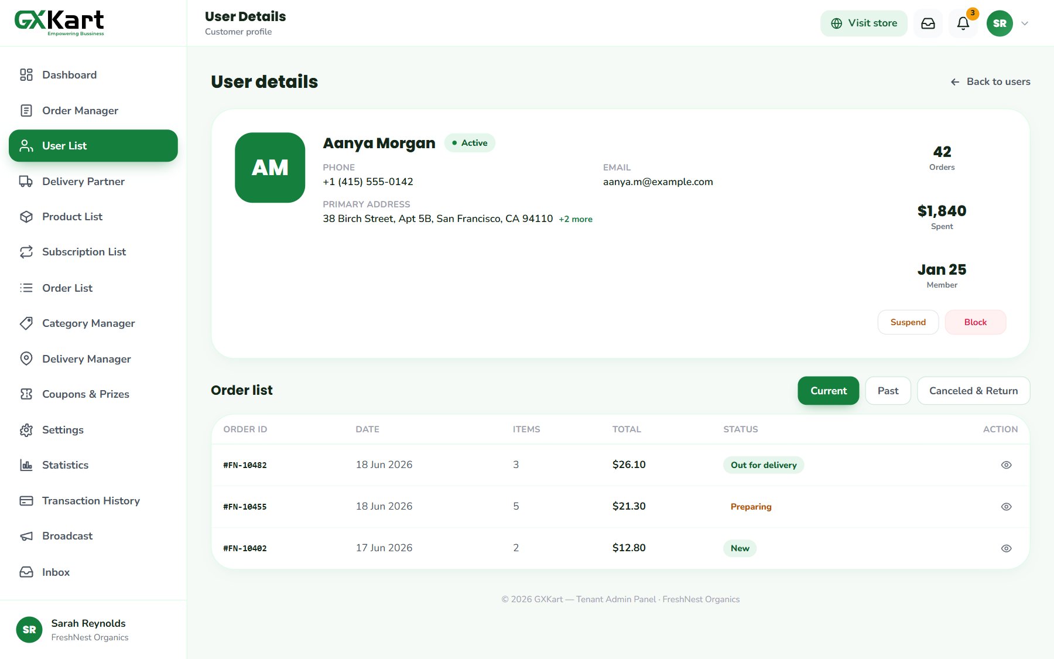Click the Visit store button
The image size is (1054, 659).
click(864, 23)
